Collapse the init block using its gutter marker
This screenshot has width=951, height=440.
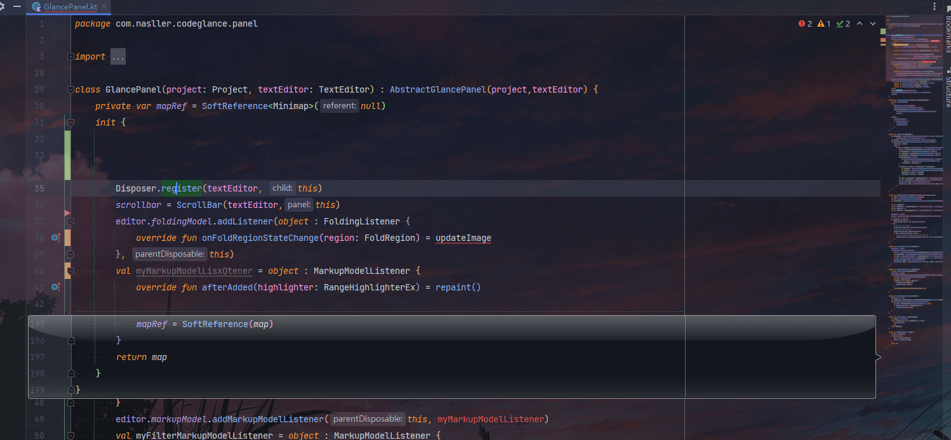click(x=70, y=122)
